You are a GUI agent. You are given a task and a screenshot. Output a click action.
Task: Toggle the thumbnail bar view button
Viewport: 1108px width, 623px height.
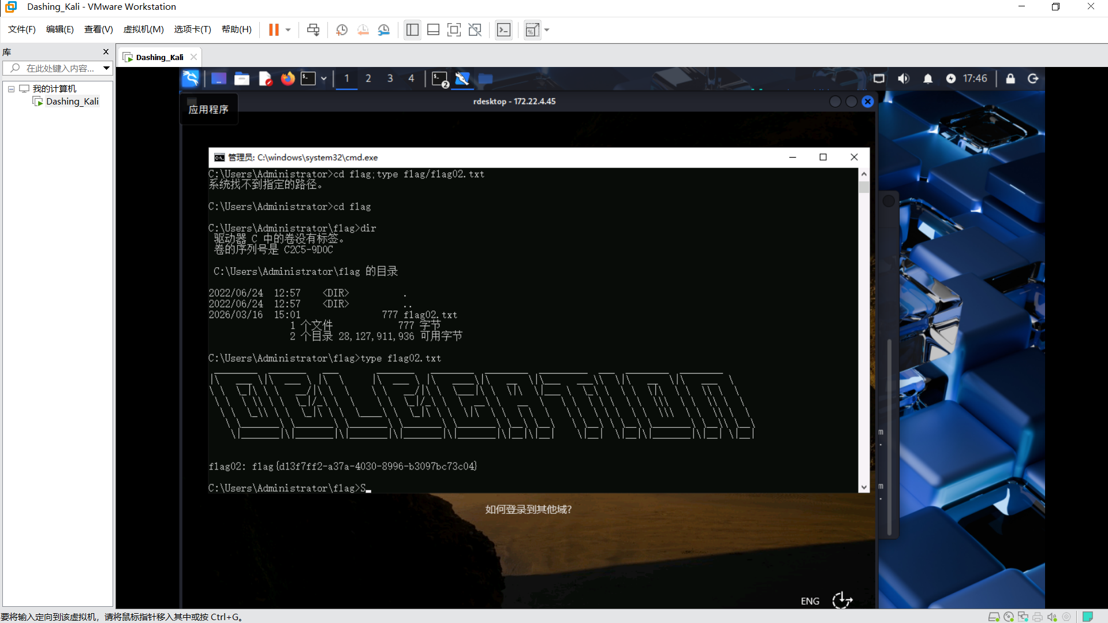coord(433,30)
